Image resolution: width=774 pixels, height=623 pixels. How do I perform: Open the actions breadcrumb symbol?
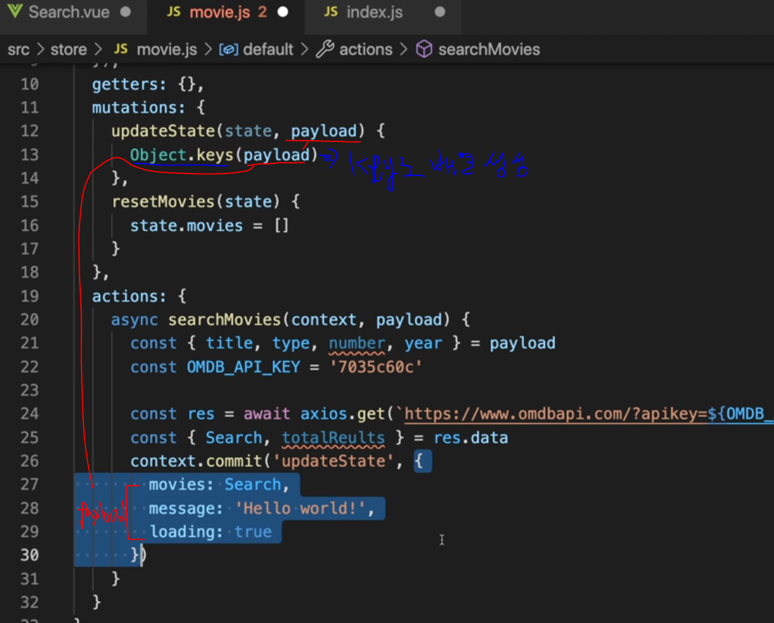(x=366, y=49)
